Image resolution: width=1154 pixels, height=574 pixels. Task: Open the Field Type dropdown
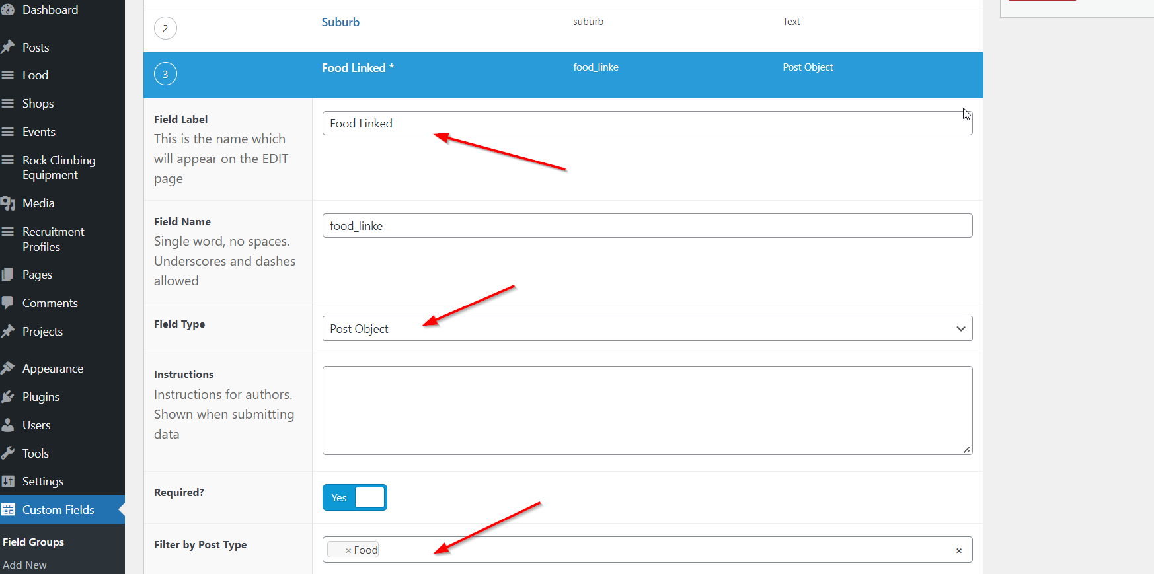coord(647,329)
